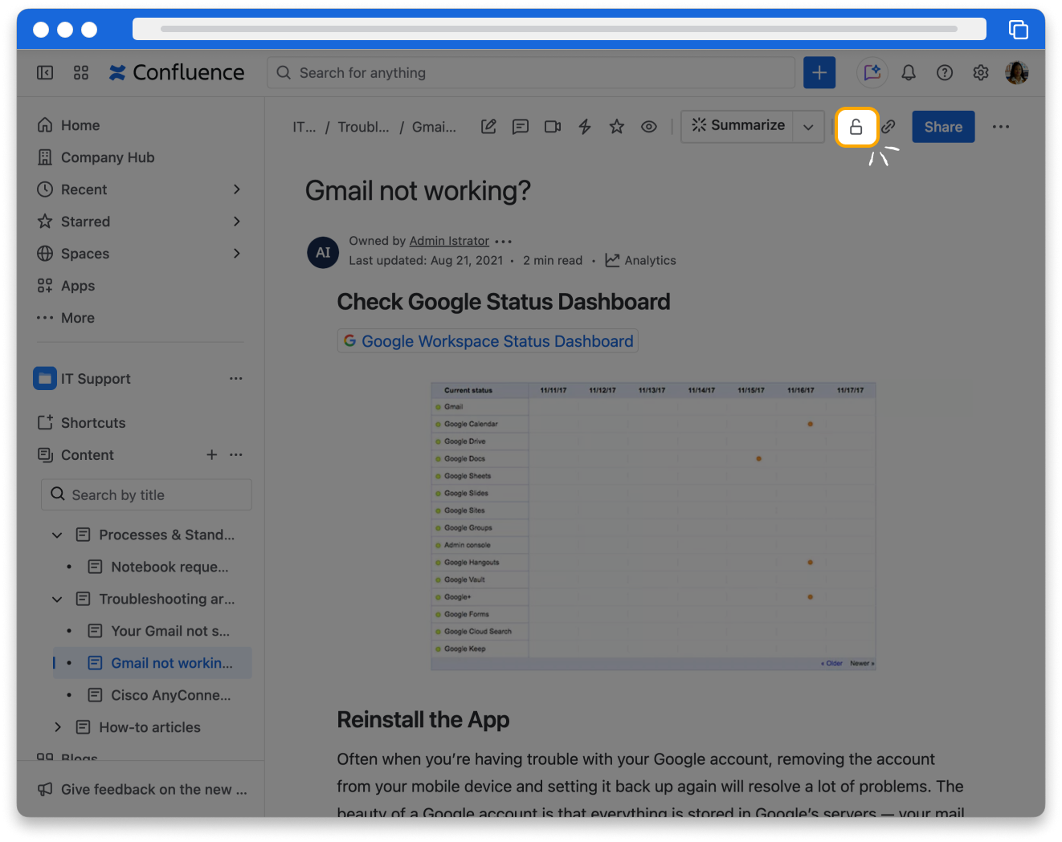Copy page link icon
Screen dimensions: 1062x842
(x=888, y=127)
